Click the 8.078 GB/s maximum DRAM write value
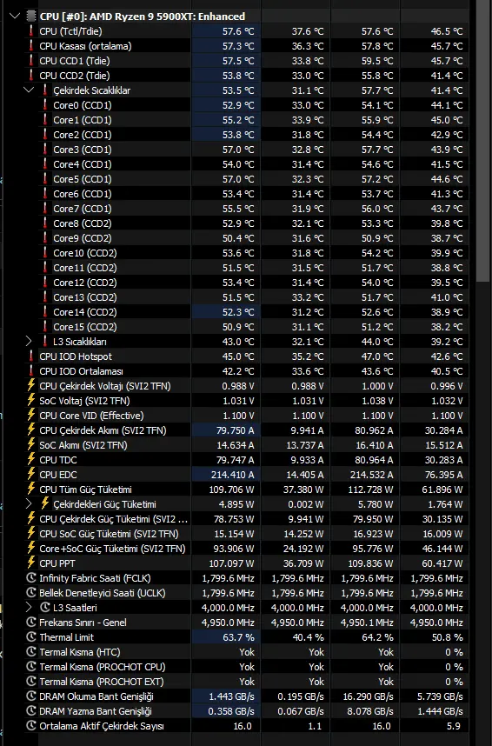Screen dimensions: 492x746 [x=370, y=711]
